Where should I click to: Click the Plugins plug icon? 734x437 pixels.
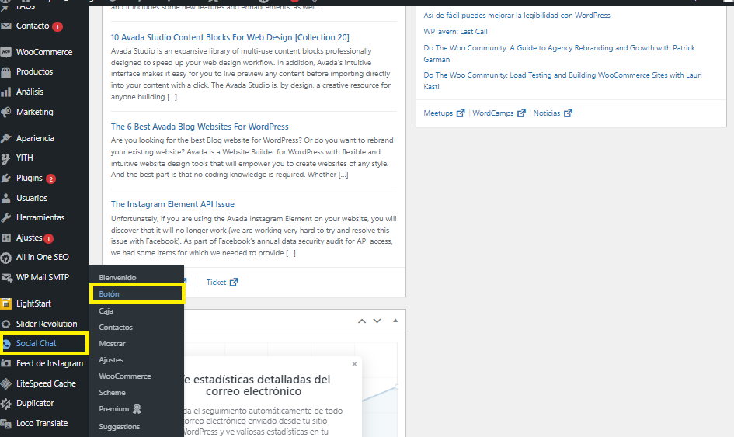6,179
